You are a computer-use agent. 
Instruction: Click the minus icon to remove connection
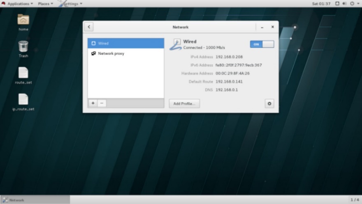[102, 103]
